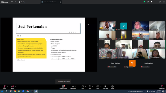Select Puja Pratama's video tile

click(124, 54)
